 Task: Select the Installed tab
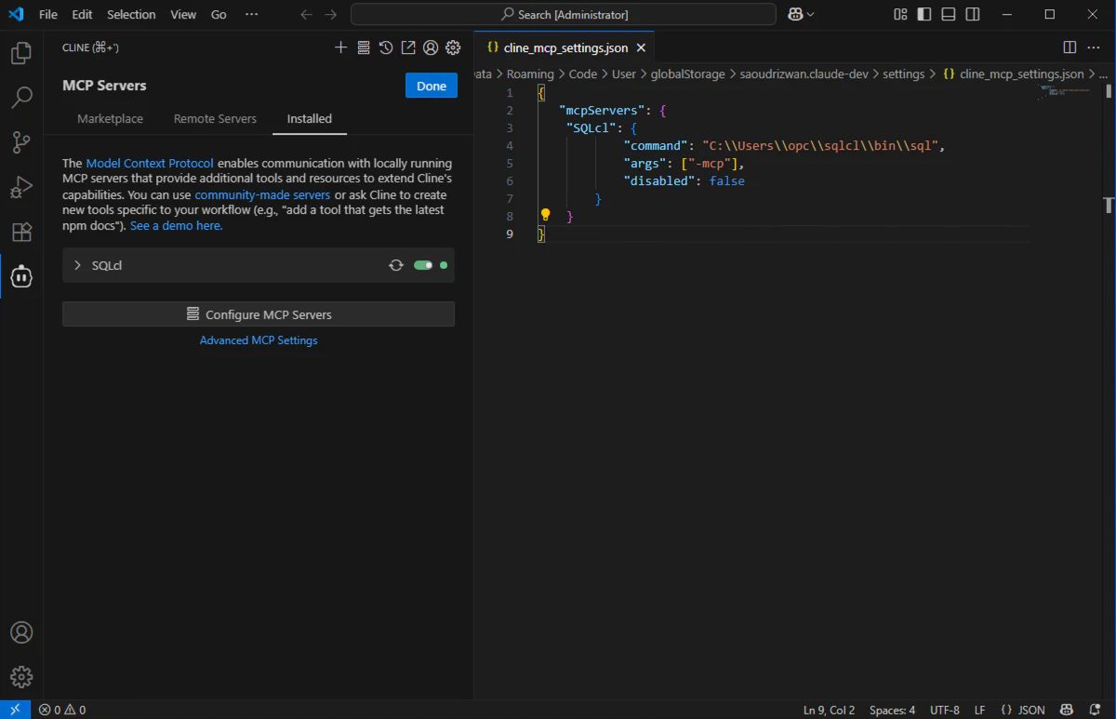pos(310,119)
